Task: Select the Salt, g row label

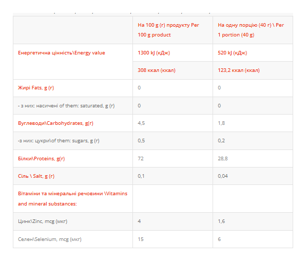Action: (36, 176)
